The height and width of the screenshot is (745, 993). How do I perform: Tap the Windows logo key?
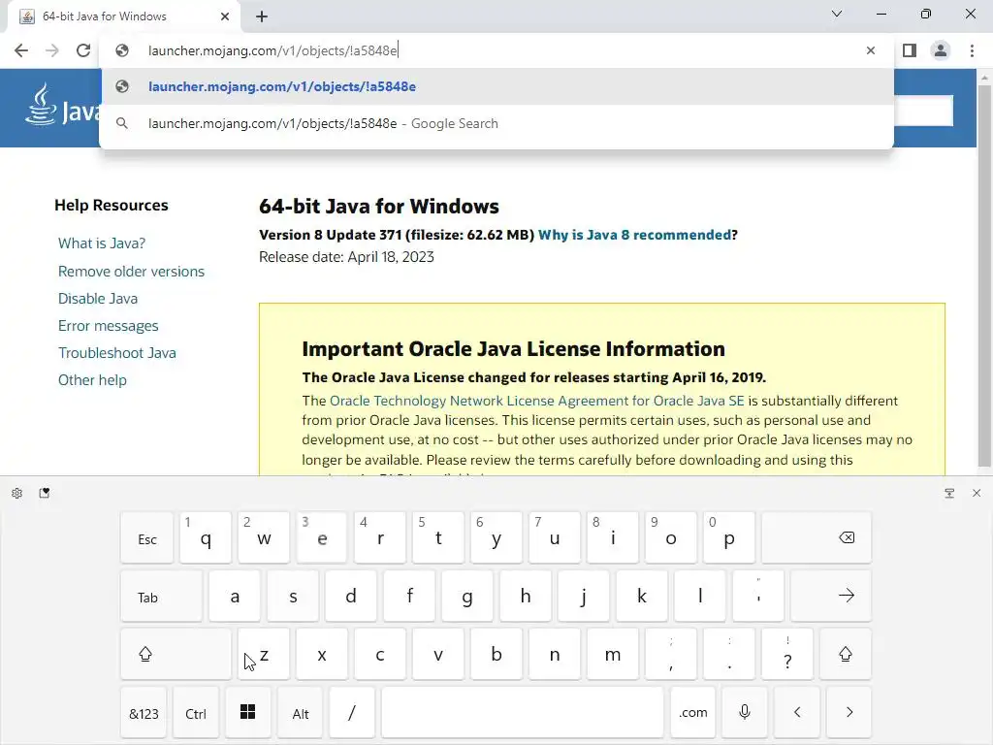(x=247, y=712)
